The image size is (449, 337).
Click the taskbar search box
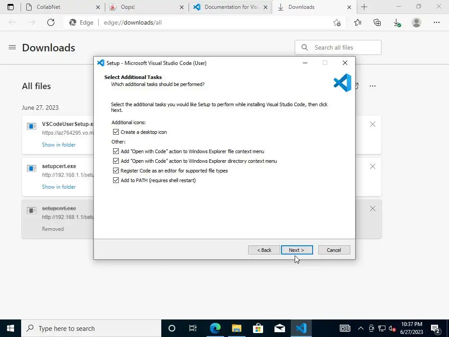click(x=91, y=328)
